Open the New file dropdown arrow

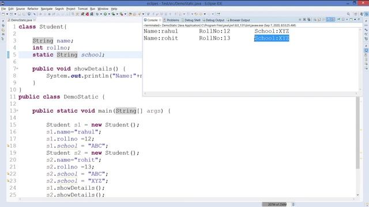point(7,14)
